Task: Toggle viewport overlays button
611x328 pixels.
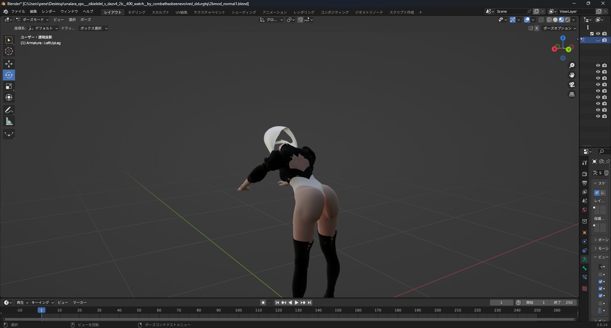Action: coord(527,20)
